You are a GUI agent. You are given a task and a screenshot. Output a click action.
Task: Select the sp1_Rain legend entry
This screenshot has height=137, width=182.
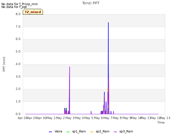pyautogui.click(x=76, y=132)
